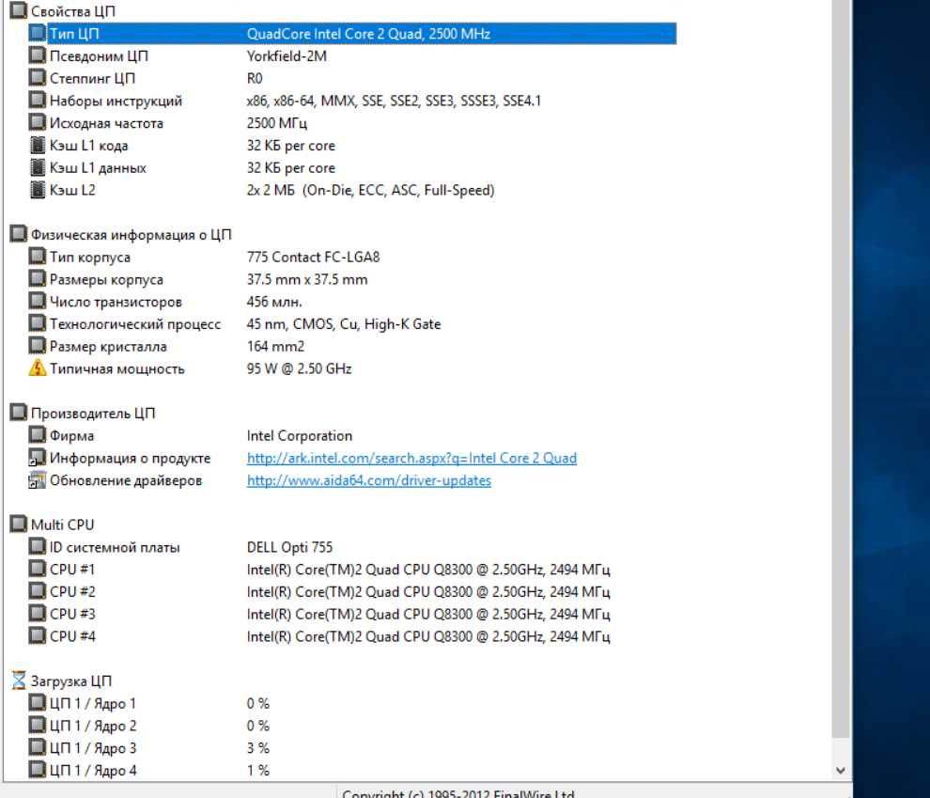Screen dimensions: 930x798
Task: Click the 'DELL Opti 755' value
Action: coord(290,547)
